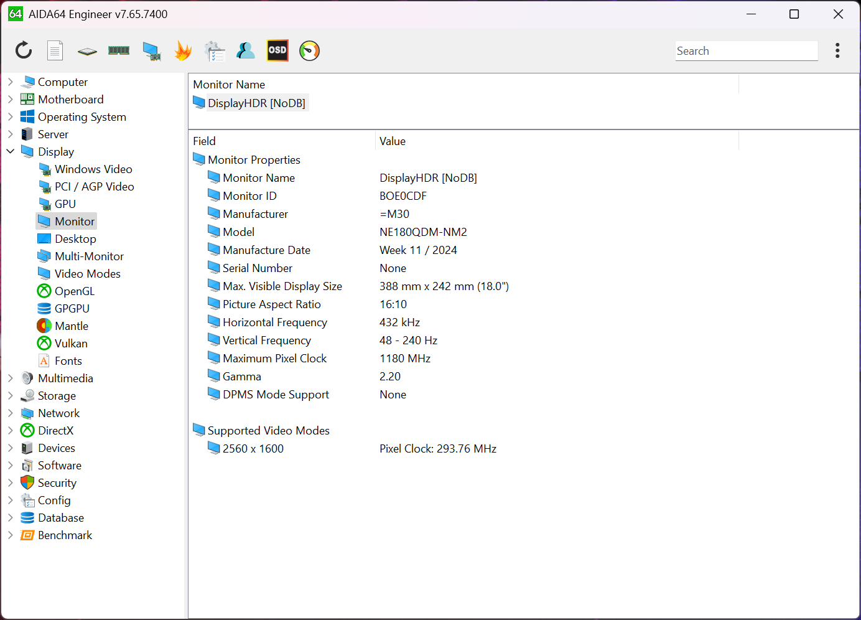The width and height of the screenshot is (861, 620).
Task: Click the Refresh toolbar icon
Action: 24,50
